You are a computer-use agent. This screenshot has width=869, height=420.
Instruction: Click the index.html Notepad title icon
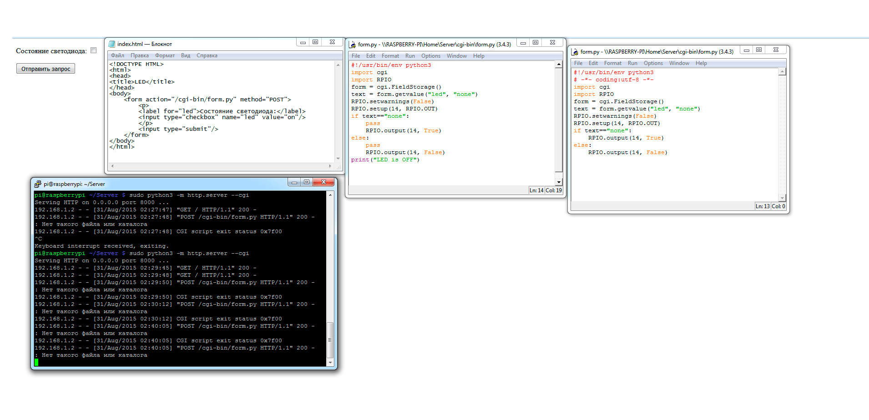(x=112, y=44)
